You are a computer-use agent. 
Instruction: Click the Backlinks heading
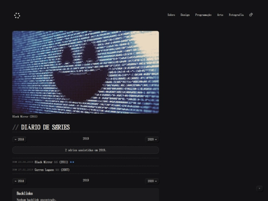(25, 194)
